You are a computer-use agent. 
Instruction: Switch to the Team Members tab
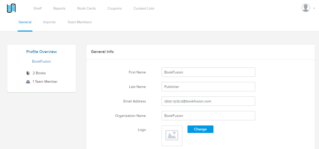80,22
